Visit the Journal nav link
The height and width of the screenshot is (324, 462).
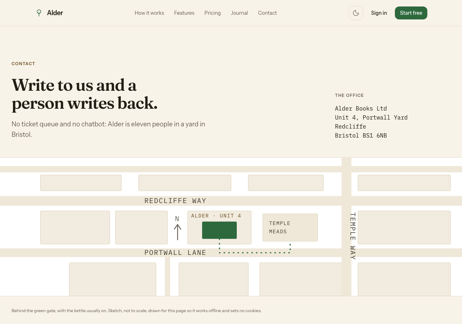click(x=239, y=13)
